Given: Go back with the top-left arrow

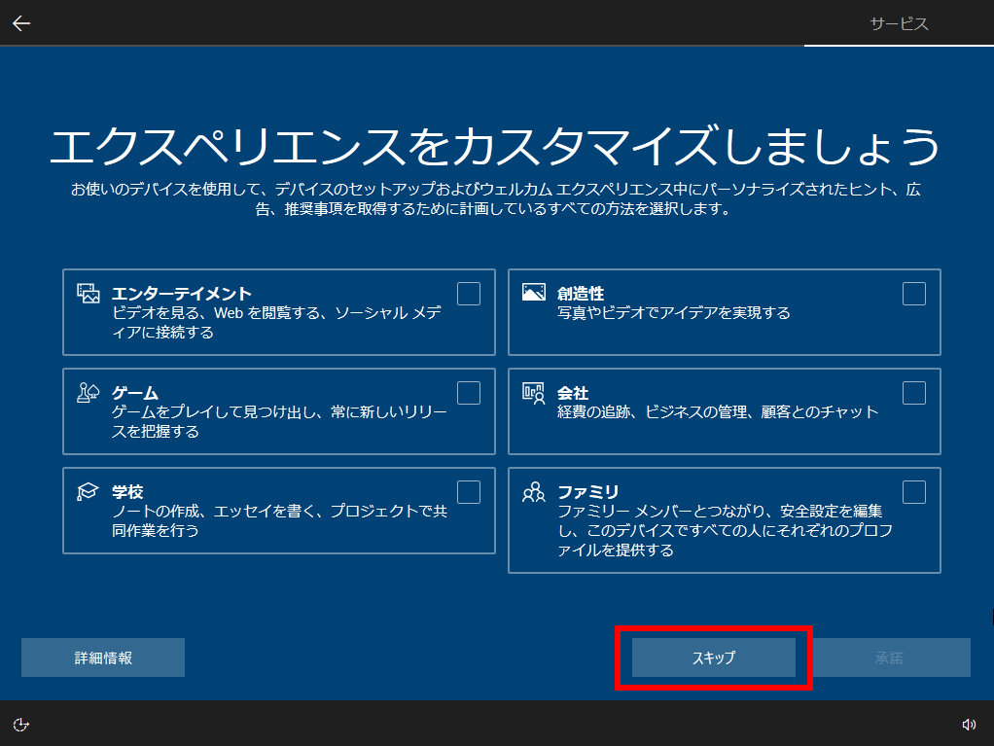Looking at the screenshot, I should coord(21,23).
